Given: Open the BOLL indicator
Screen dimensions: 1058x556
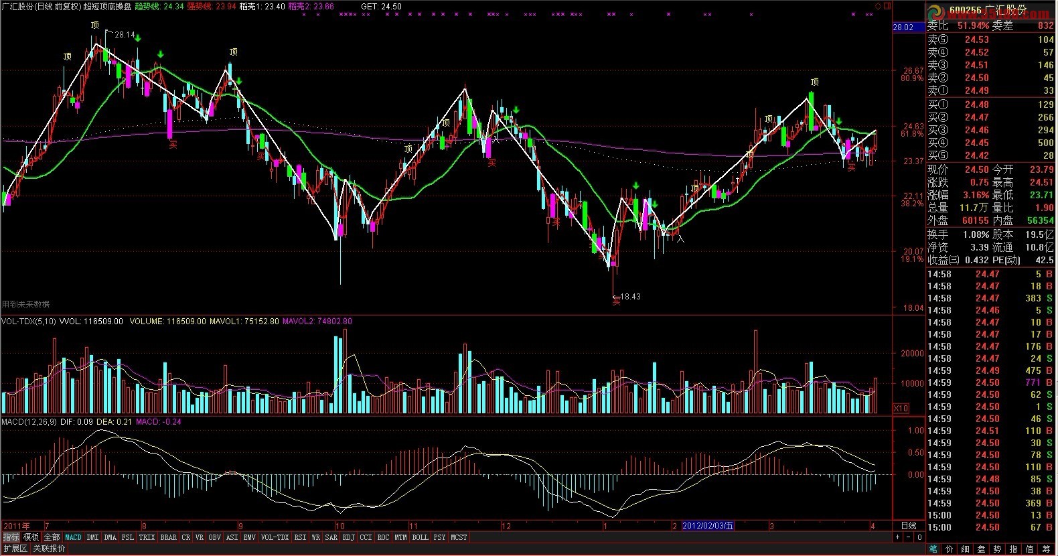Looking at the screenshot, I should coord(420,537).
